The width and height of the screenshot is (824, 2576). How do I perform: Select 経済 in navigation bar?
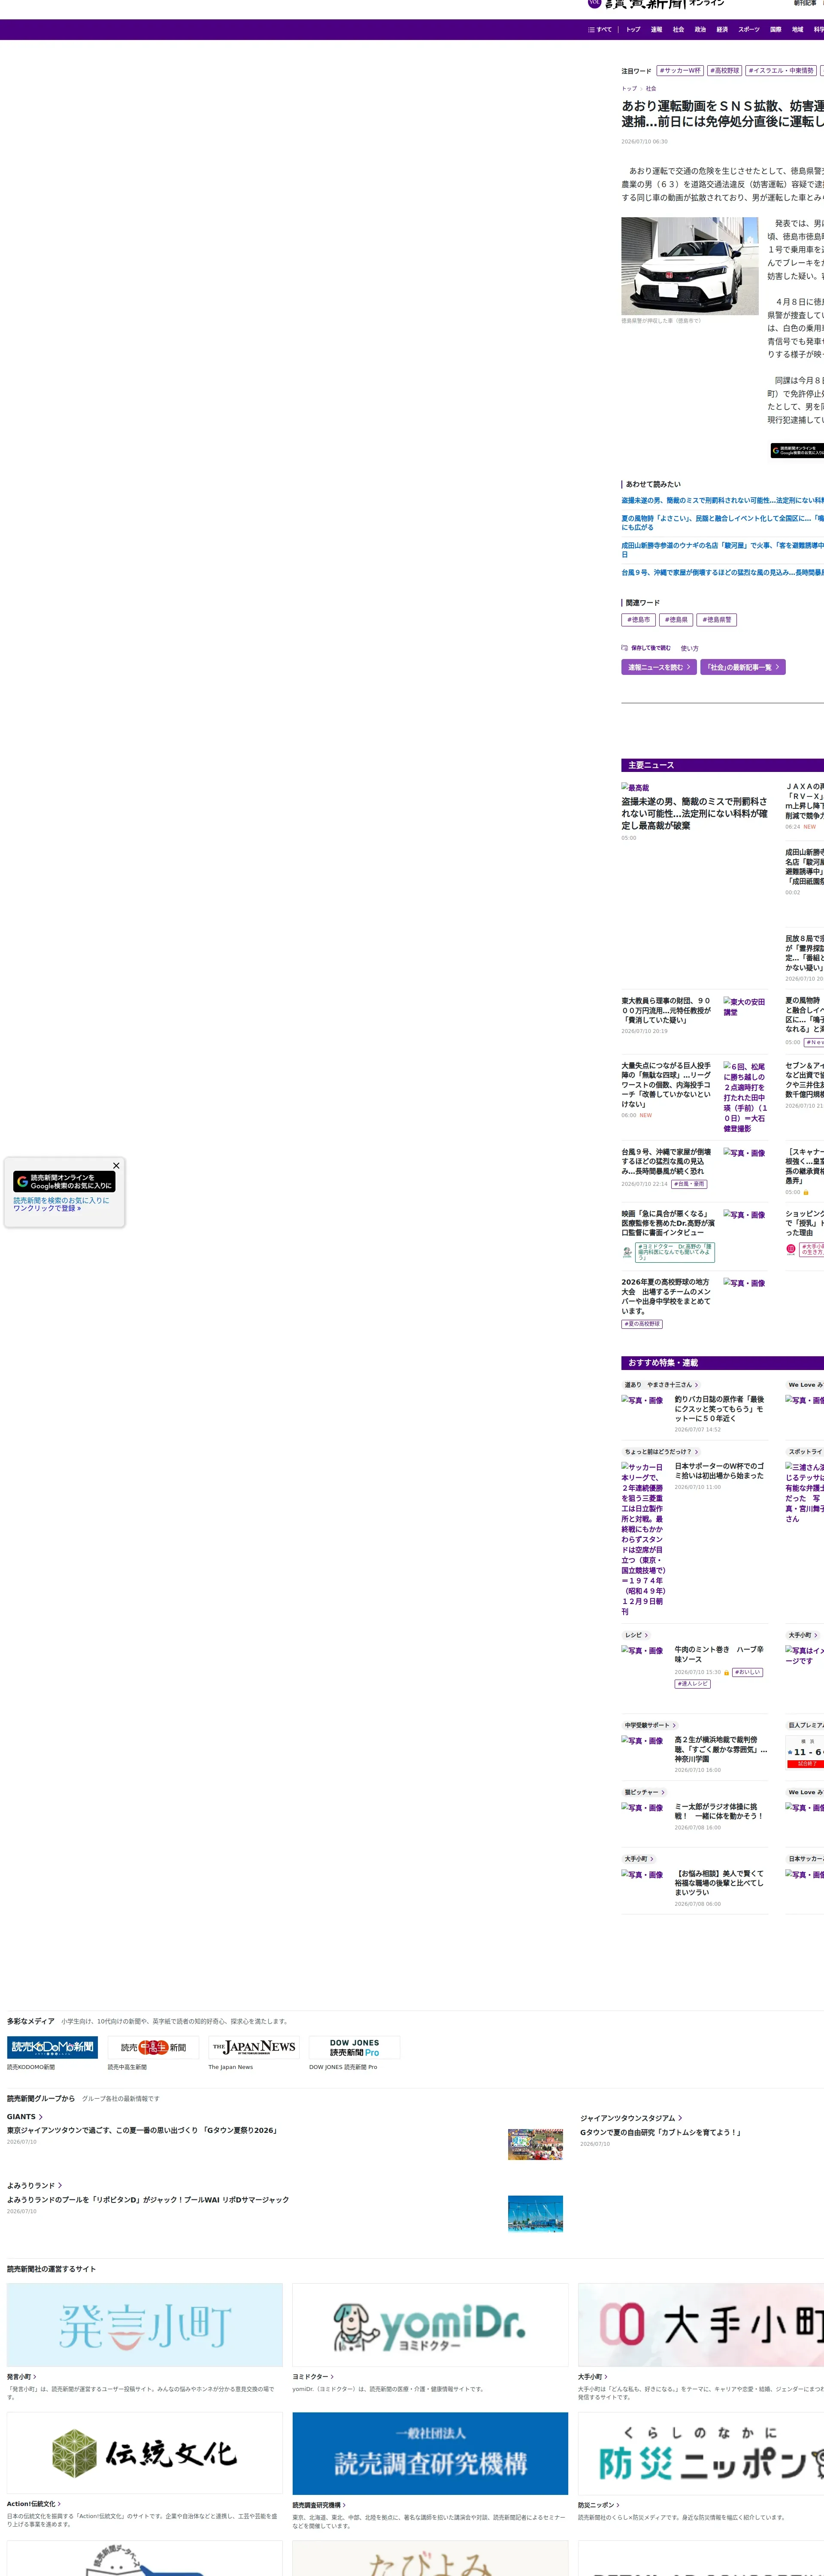tap(722, 30)
